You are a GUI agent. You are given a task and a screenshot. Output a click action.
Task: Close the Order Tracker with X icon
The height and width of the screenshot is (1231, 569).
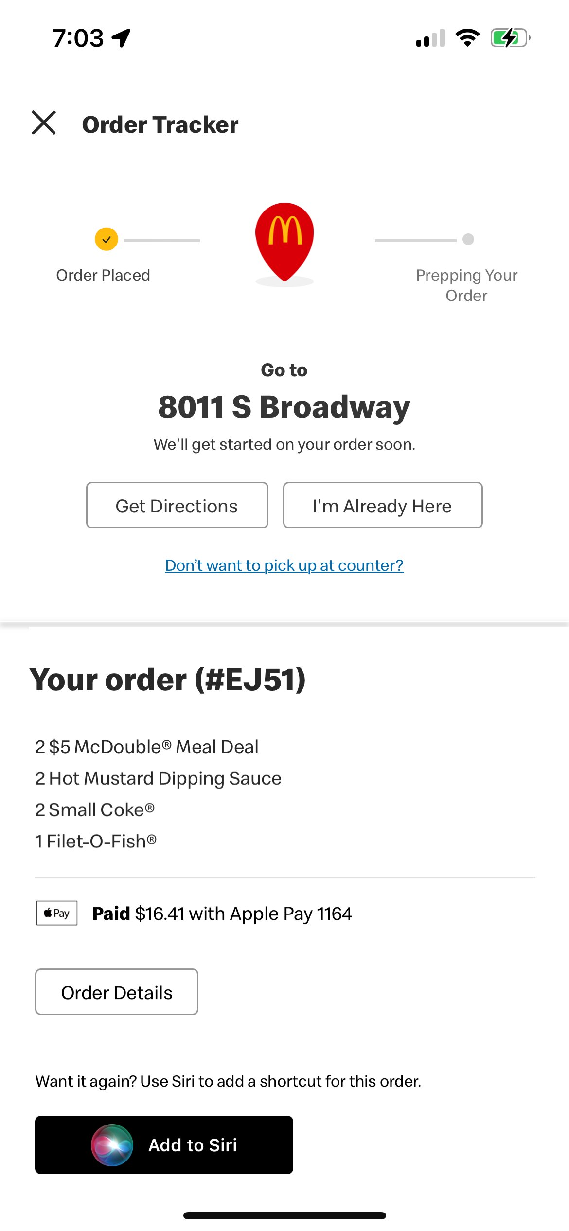(x=44, y=123)
